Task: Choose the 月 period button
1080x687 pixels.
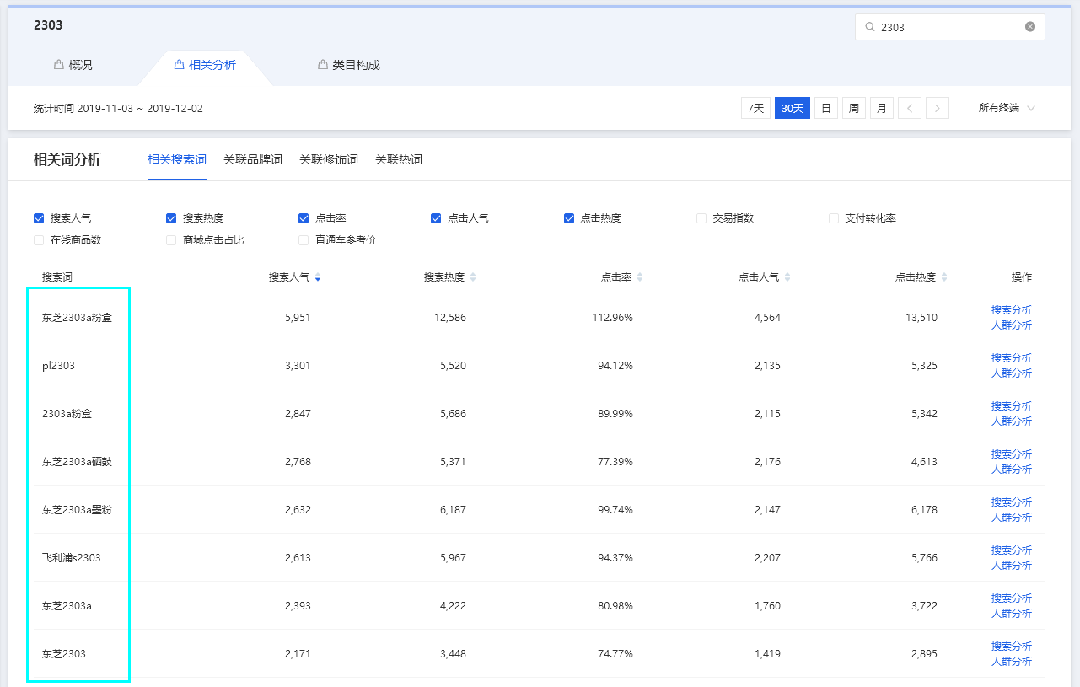Action: click(882, 108)
